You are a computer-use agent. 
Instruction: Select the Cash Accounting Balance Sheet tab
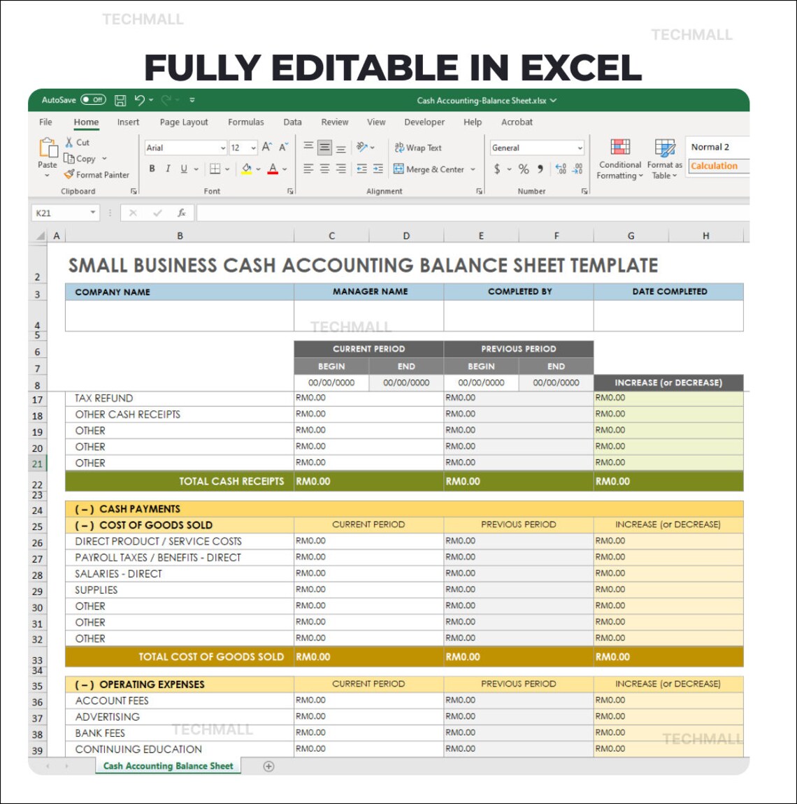[x=168, y=766]
